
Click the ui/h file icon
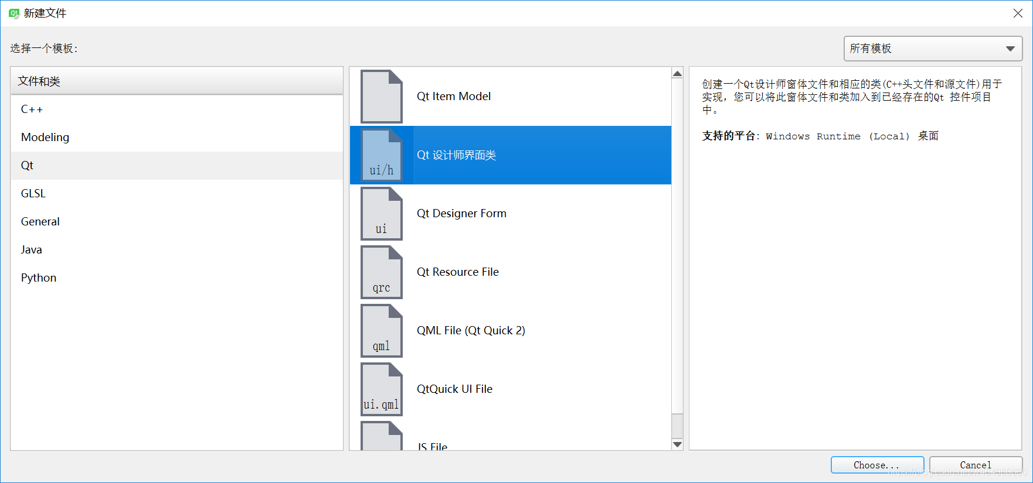[x=382, y=155]
